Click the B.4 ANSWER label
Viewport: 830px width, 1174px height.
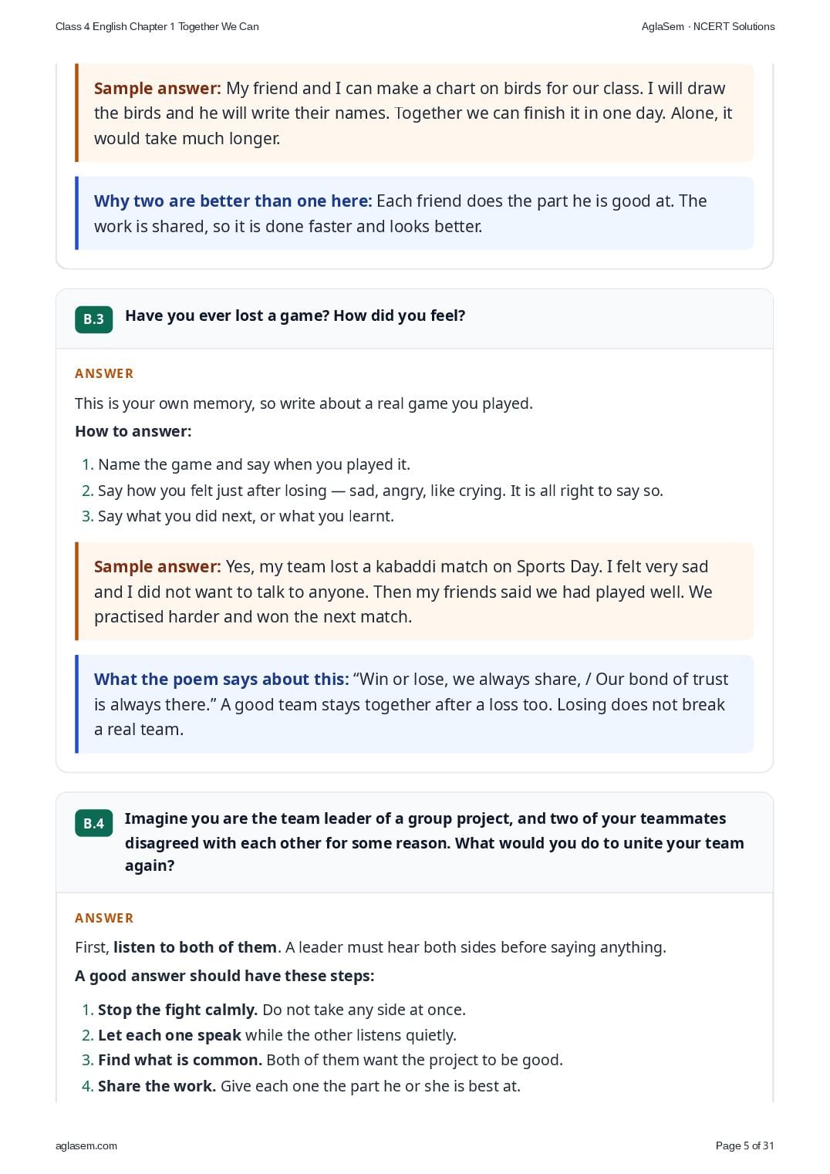(104, 918)
